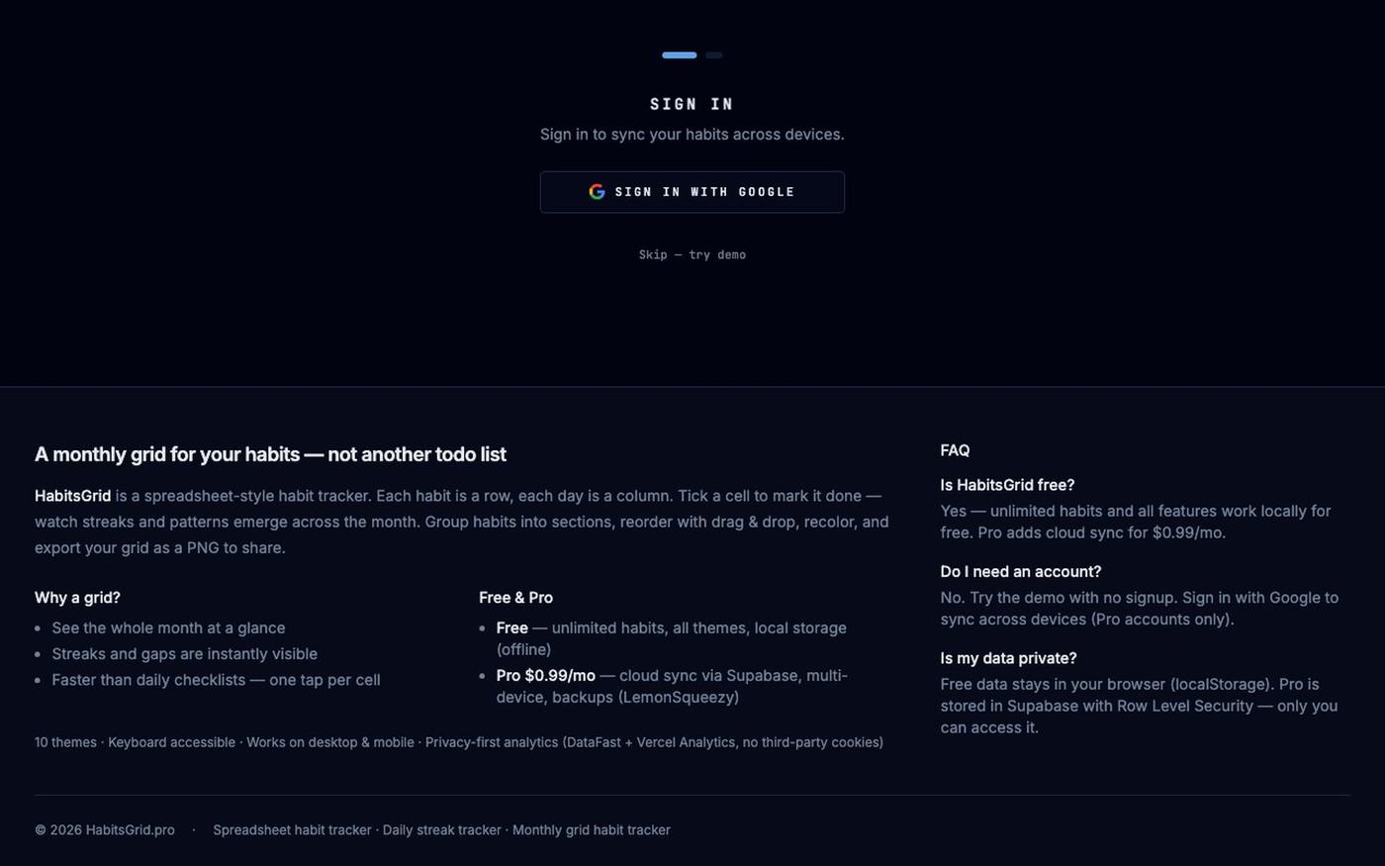
Task: Click the '© 2026 HabitsGrid.pro' footer text
Action: [x=105, y=829]
